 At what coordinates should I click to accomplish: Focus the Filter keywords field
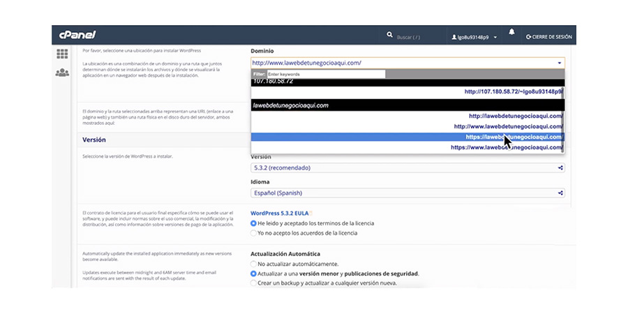(326, 74)
